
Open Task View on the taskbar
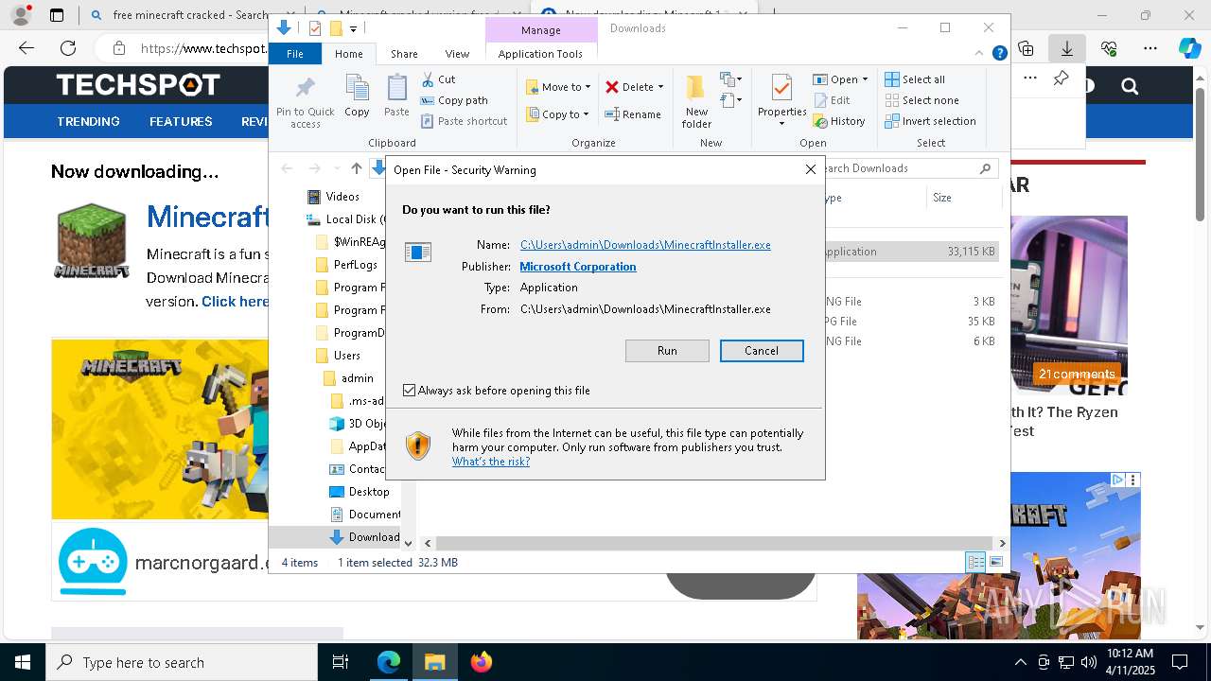[x=341, y=662]
